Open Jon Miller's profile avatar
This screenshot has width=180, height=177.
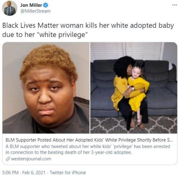click(x=10, y=8)
